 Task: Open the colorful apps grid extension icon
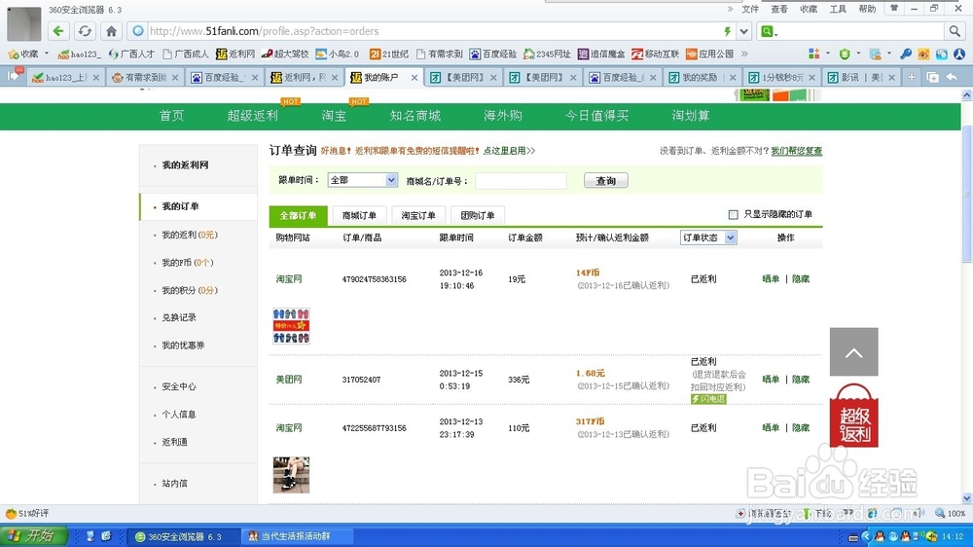814,54
